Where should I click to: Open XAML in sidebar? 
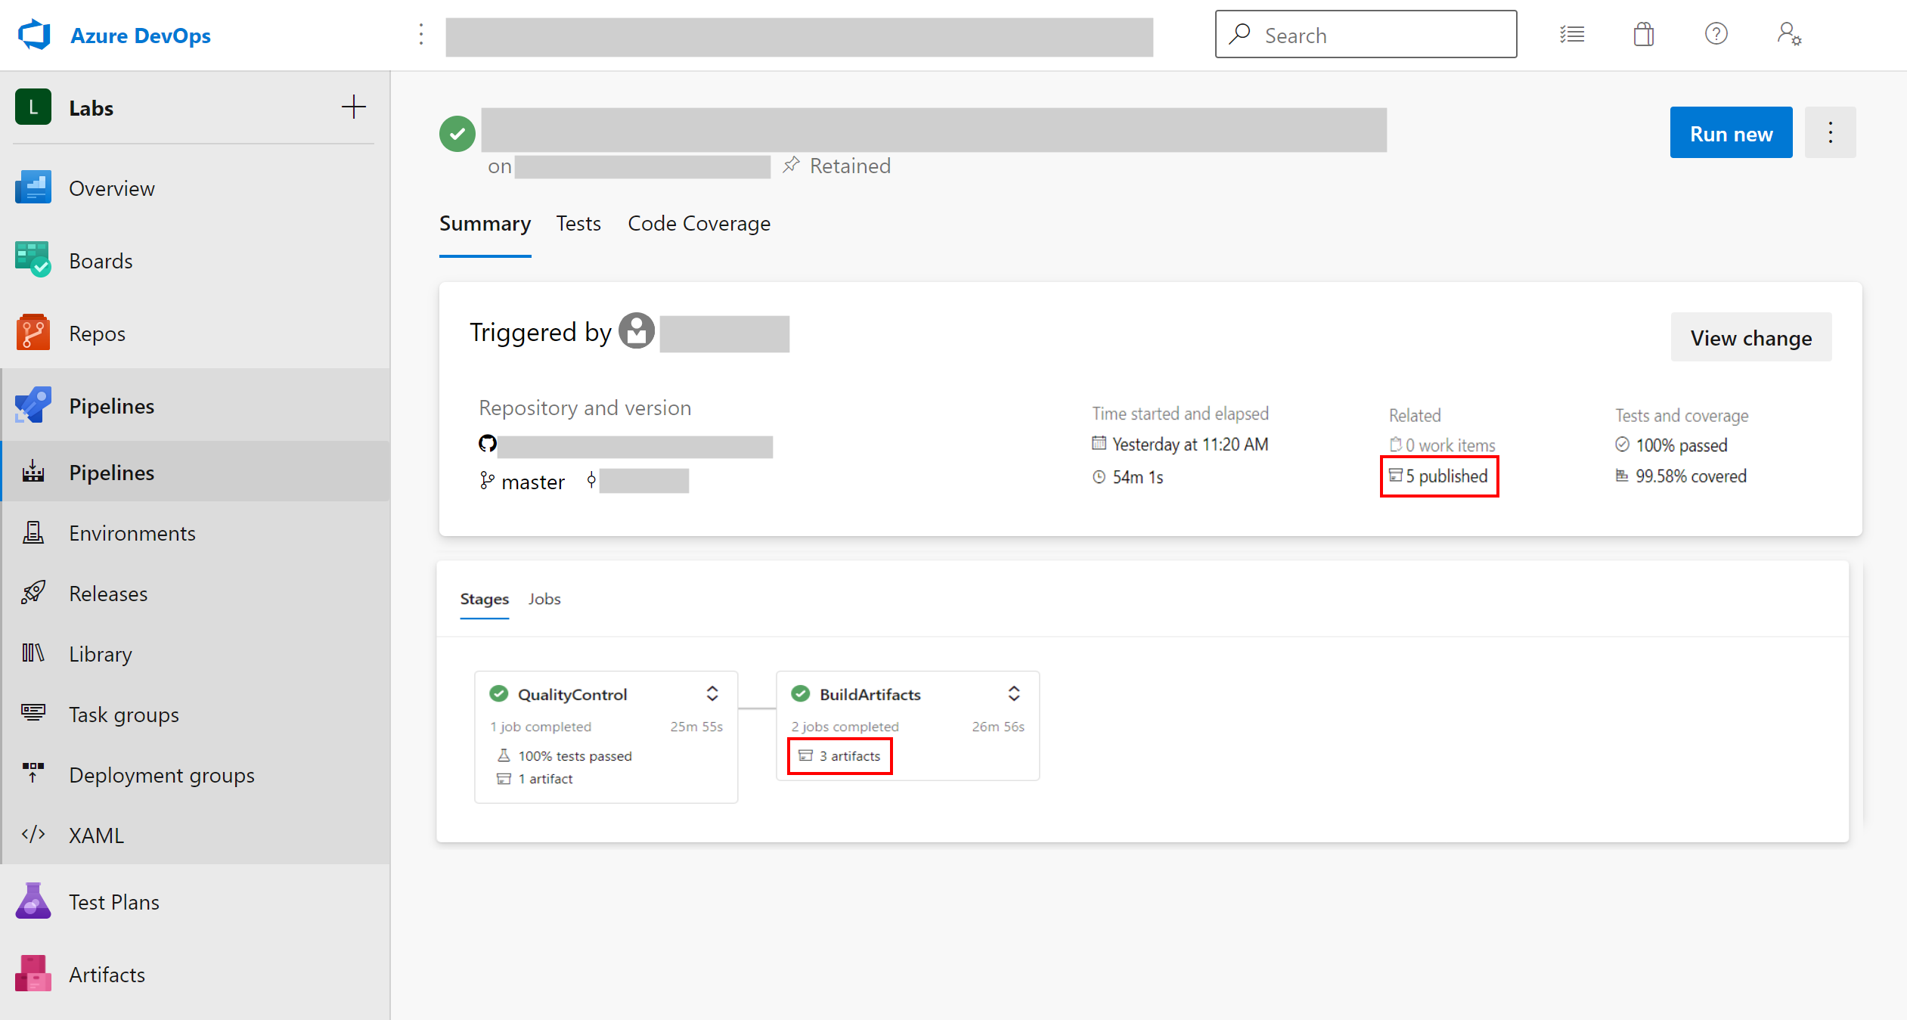(x=195, y=836)
